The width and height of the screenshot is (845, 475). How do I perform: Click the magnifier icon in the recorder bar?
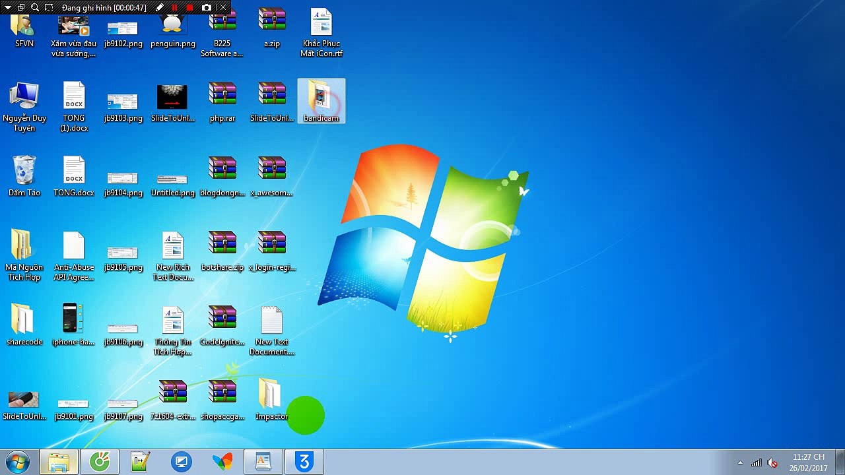35,7
